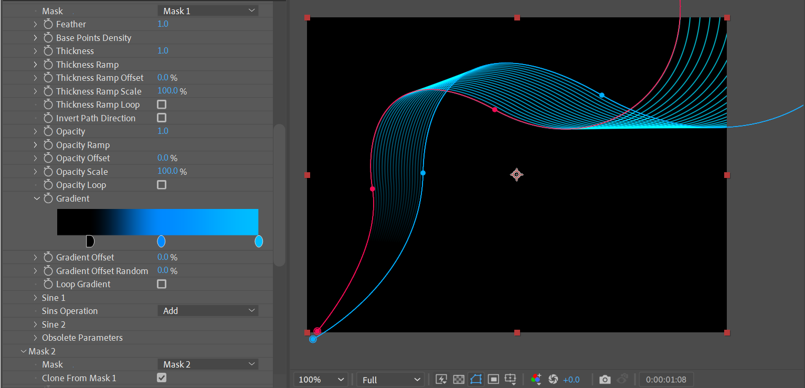The height and width of the screenshot is (388, 805).
Task: Toggle mask and shape path visibility icon
Action: (x=476, y=379)
